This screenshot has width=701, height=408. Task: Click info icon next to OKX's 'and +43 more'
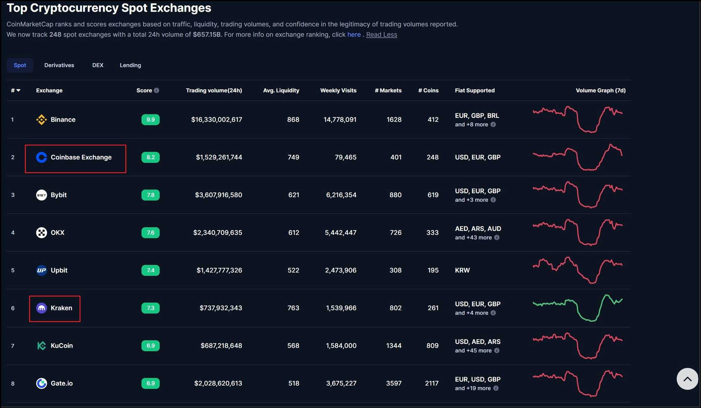497,237
